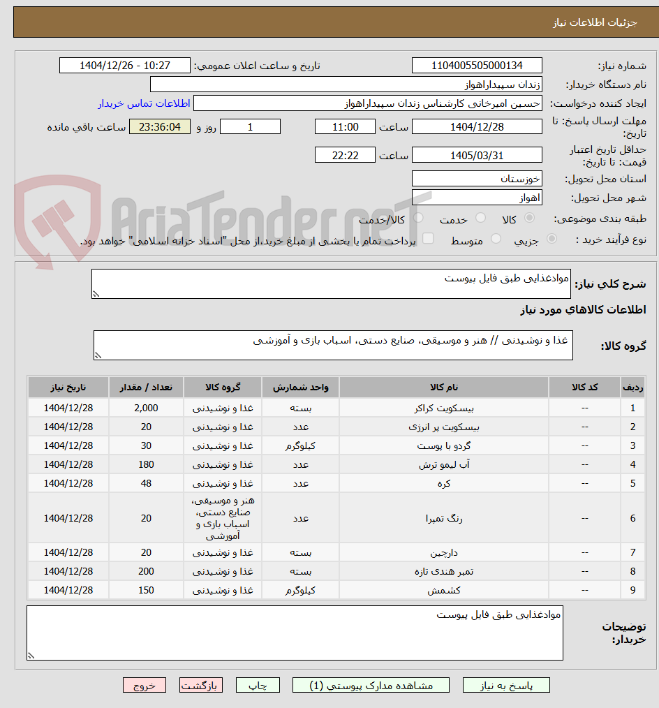Select the متوسط purchase type radio

[x=496, y=238]
